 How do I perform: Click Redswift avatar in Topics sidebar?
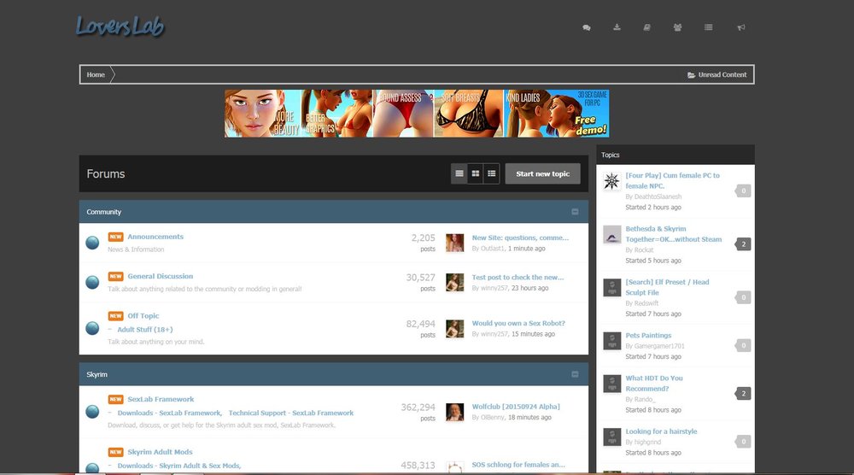point(611,288)
